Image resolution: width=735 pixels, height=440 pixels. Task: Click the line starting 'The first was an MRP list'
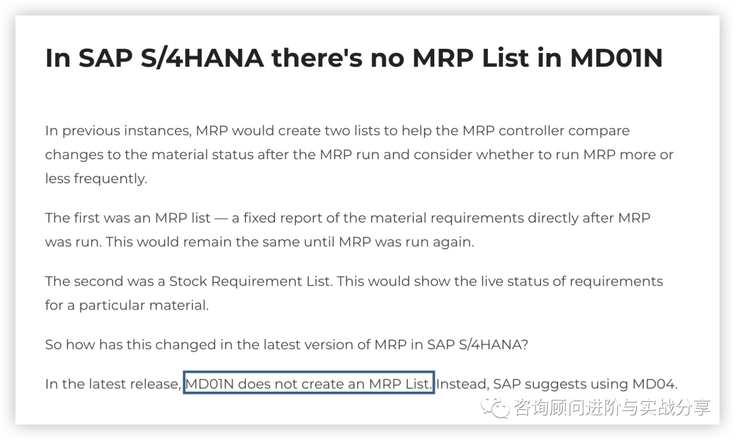pos(348,218)
